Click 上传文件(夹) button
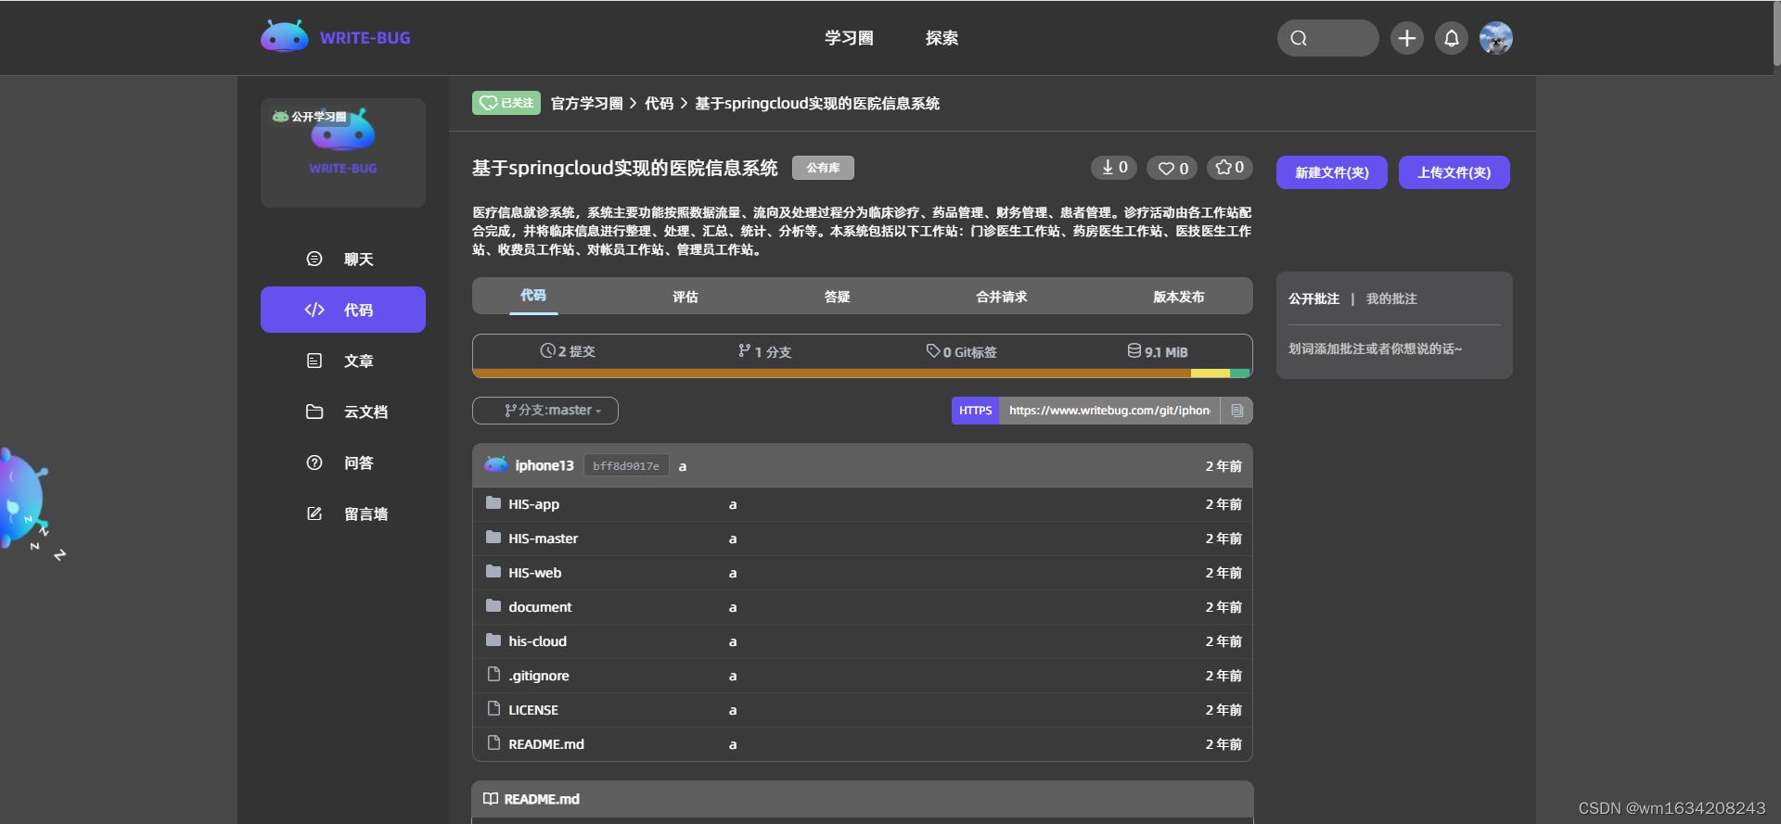Screen dimensions: 1781x824 click(x=1454, y=172)
